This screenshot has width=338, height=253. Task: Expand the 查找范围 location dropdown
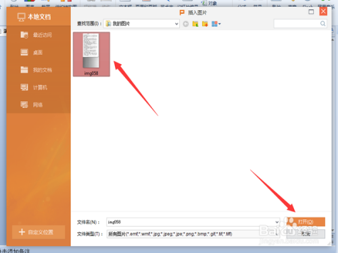176,24
